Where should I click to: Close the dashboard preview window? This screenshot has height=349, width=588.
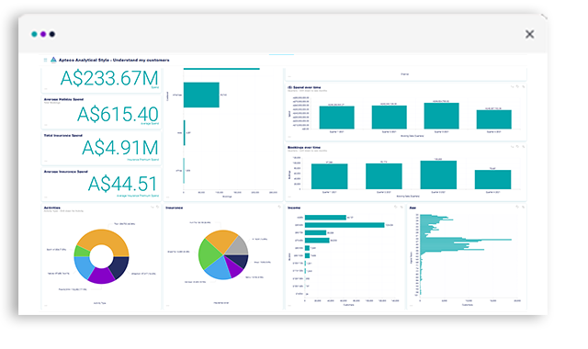529,35
